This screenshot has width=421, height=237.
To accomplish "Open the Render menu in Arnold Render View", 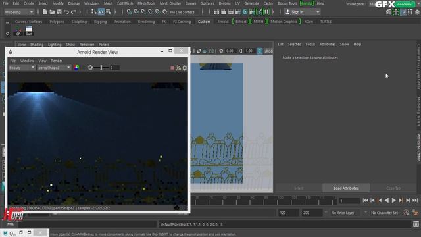I will tap(57, 61).
